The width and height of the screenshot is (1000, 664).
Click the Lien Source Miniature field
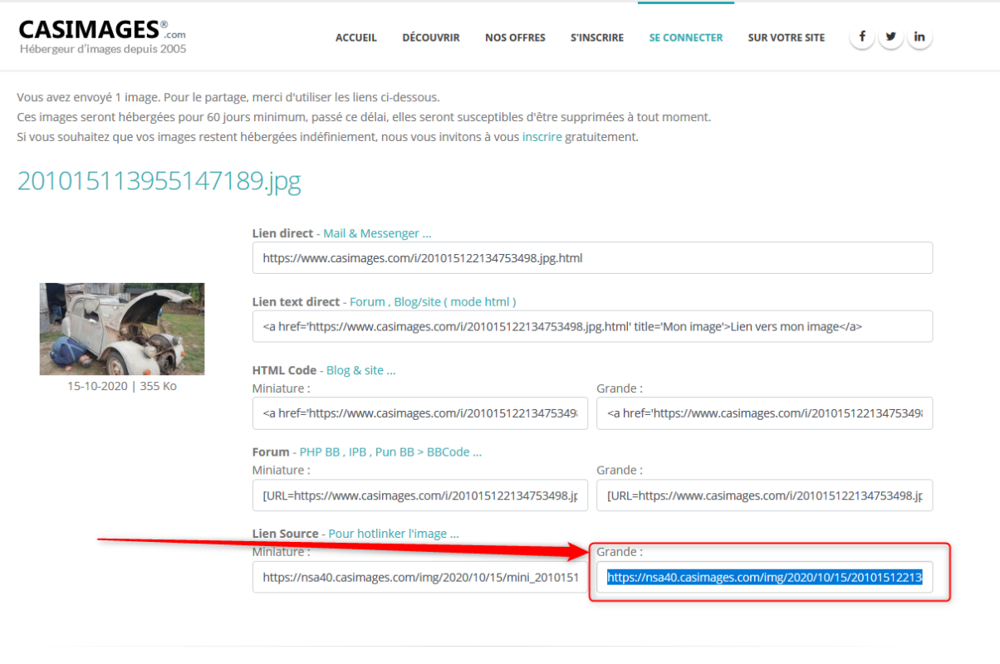point(419,577)
